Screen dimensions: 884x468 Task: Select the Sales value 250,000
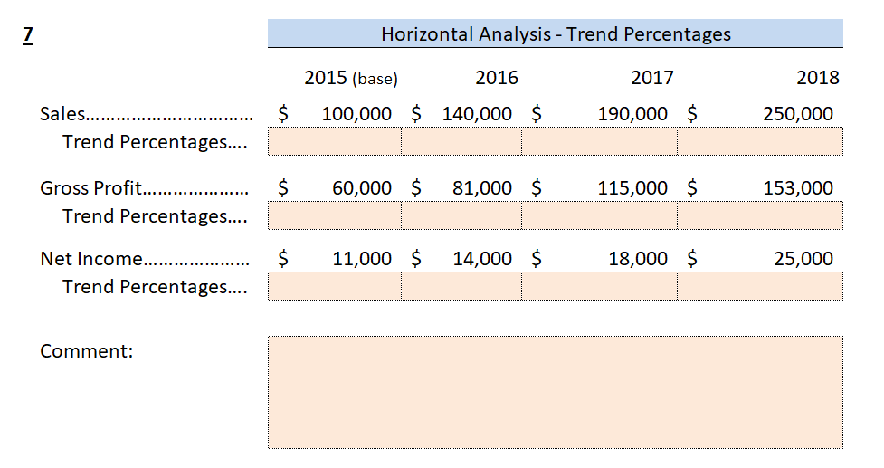click(x=798, y=114)
